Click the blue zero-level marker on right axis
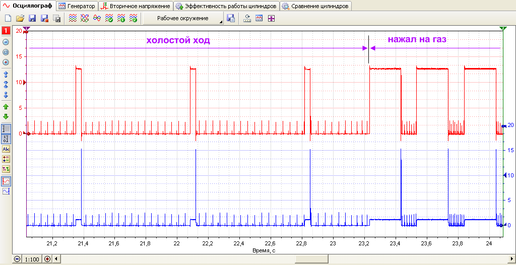516x265 pixels. 505,225
